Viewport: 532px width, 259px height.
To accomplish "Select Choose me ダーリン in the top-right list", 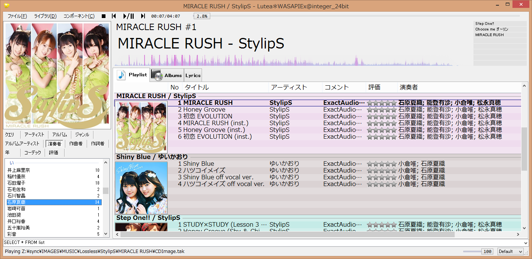I will click(500, 29).
